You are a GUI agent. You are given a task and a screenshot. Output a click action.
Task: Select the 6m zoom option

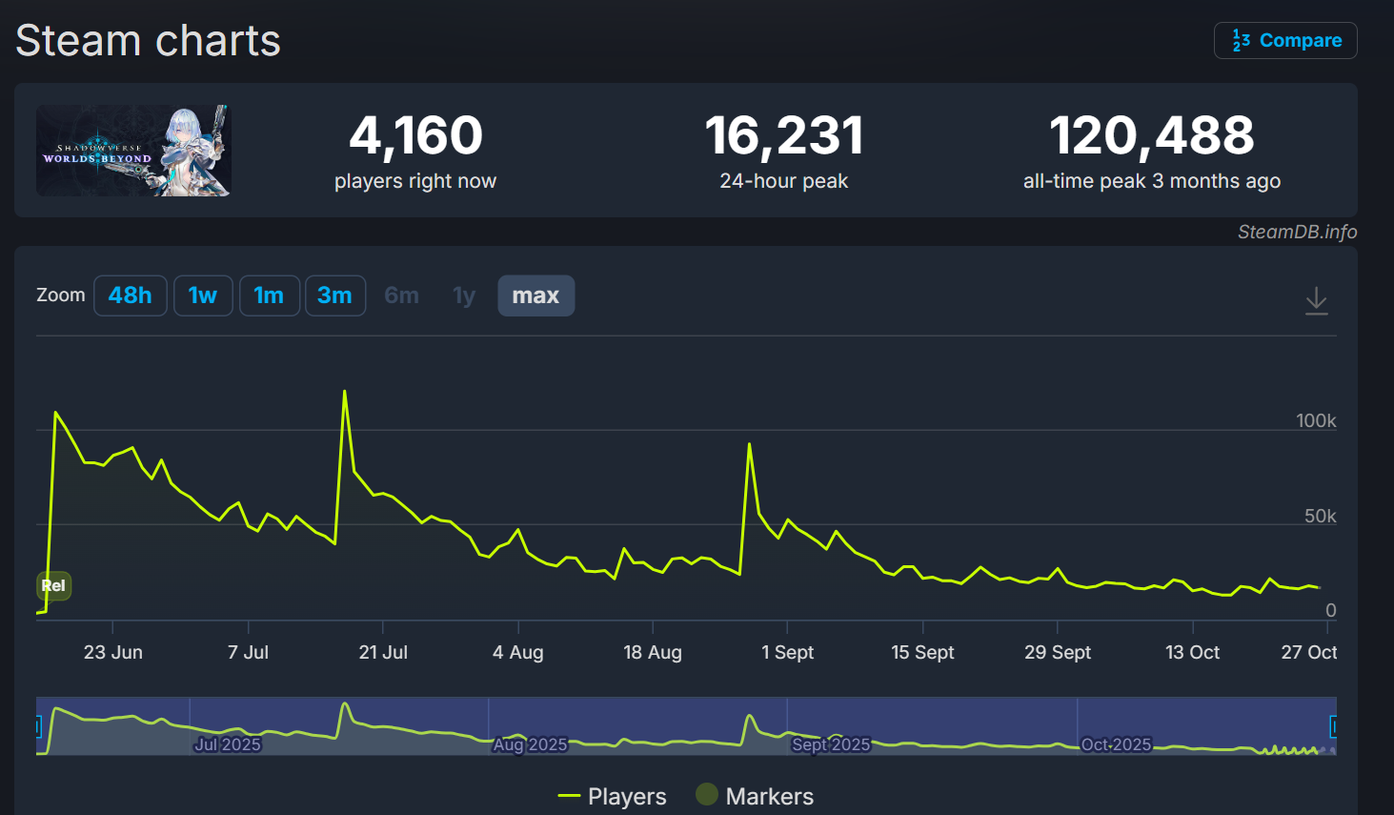402,295
